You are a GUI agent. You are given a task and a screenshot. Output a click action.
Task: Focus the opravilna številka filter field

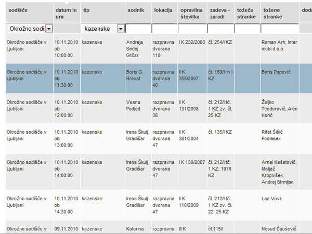tap(191, 29)
